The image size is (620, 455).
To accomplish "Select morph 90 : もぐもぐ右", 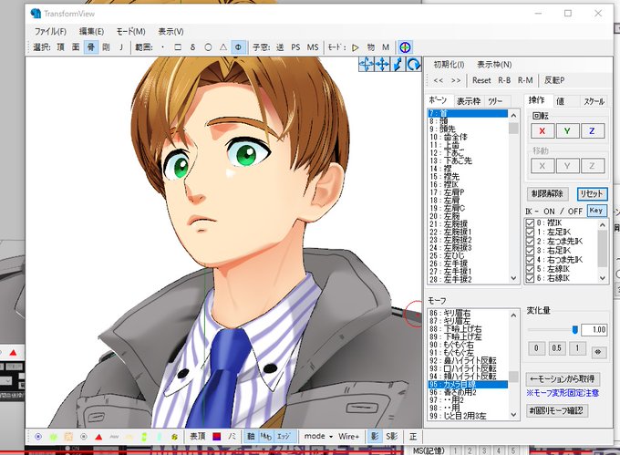I will coord(468,345).
